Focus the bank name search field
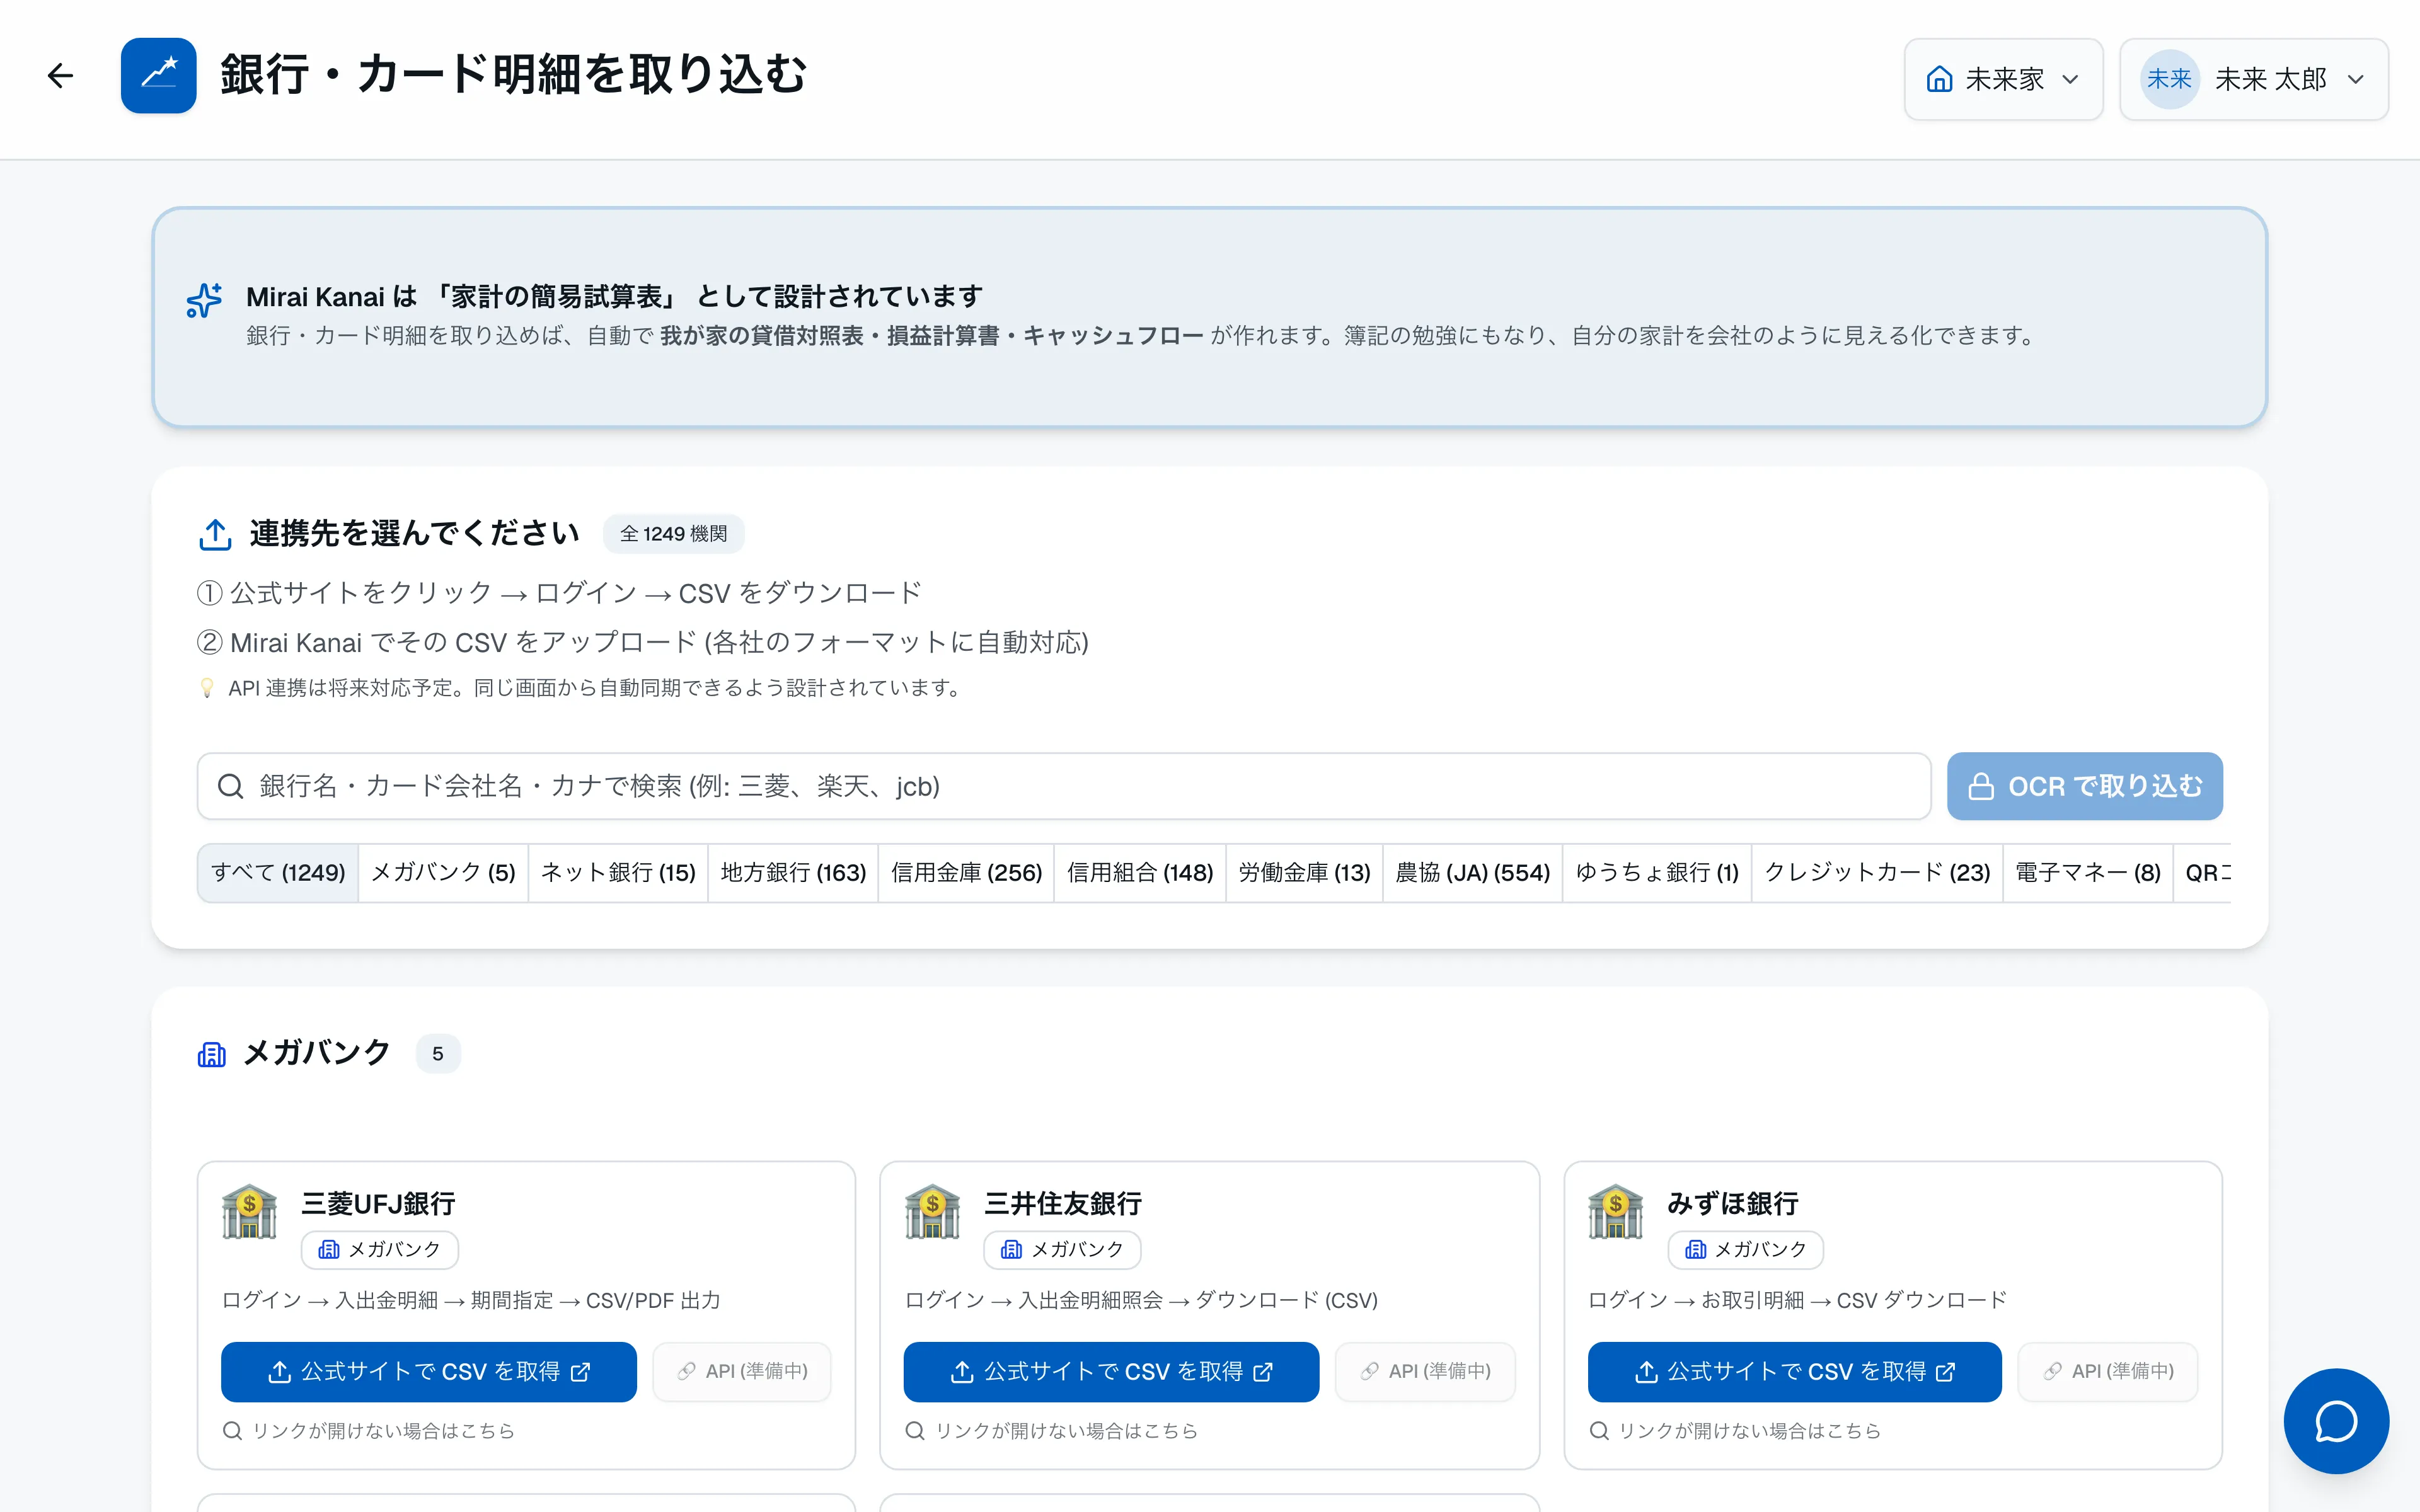2420x1512 pixels. tap(1063, 786)
